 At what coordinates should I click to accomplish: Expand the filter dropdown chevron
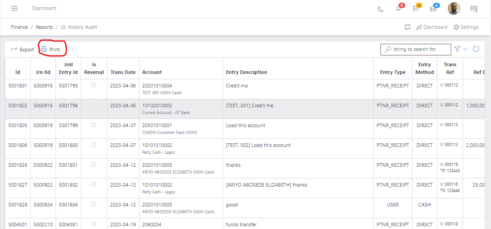(x=465, y=49)
